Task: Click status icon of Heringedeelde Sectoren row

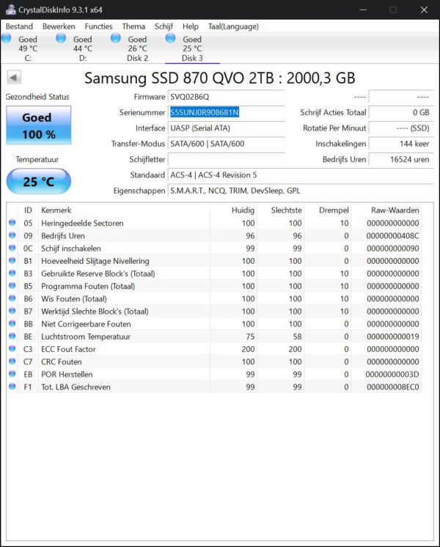Action: pos(12,223)
